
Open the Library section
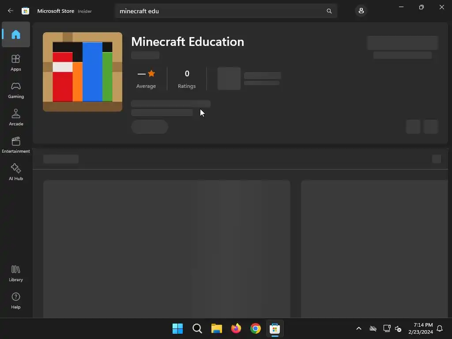[x=16, y=274]
